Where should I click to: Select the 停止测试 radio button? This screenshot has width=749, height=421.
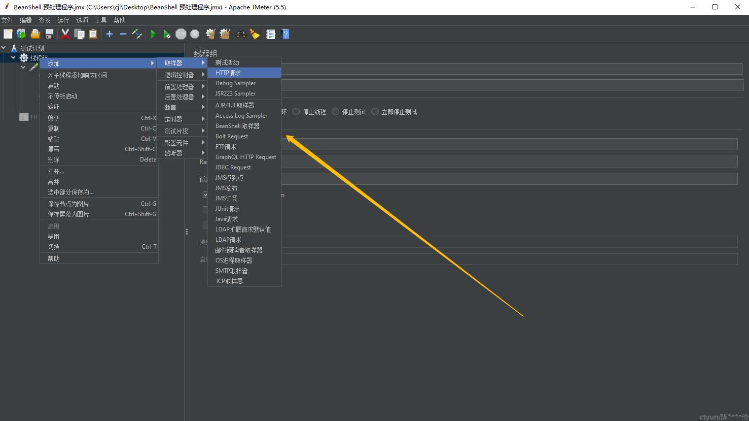click(x=335, y=112)
